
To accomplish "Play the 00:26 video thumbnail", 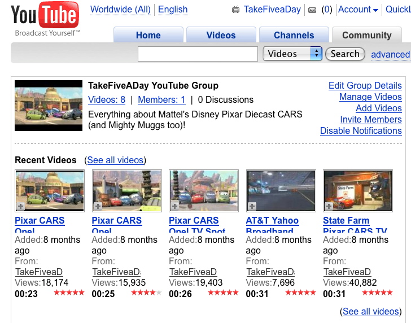I will (x=204, y=191).
